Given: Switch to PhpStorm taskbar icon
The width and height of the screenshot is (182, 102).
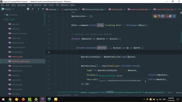Looking at the screenshot, I should pyautogui.click(x=43, y=99).
